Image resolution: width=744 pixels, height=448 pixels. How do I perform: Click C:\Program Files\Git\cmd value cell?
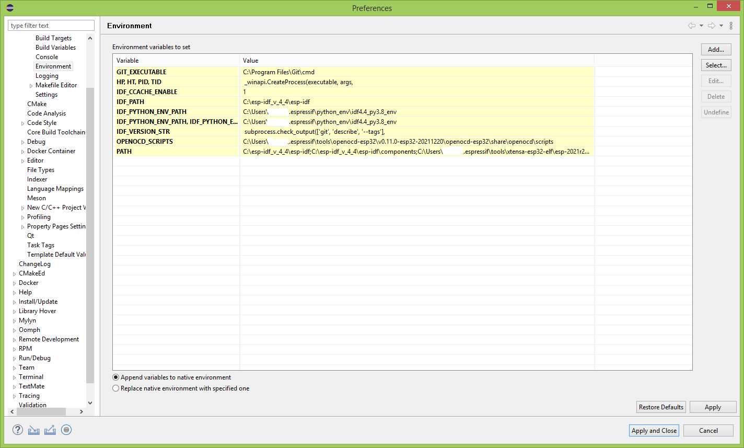(x=417, y=72)
